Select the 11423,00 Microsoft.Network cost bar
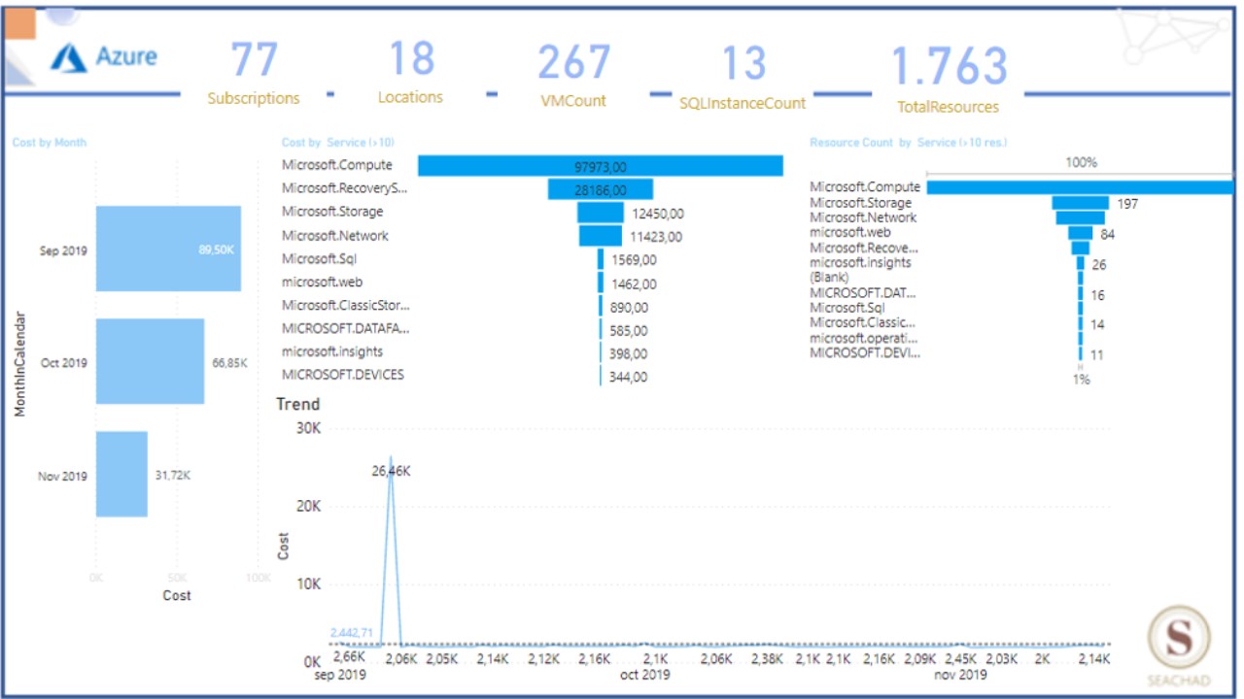This screenshot has height=699, width=1244. coord(601,236)
